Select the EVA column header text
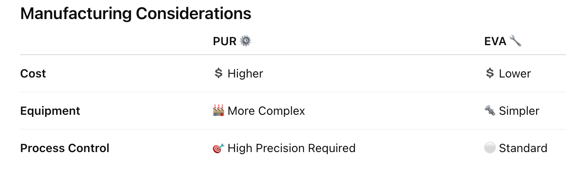Image resolution: width=566 pixels, height=179 pixels. 495,41
